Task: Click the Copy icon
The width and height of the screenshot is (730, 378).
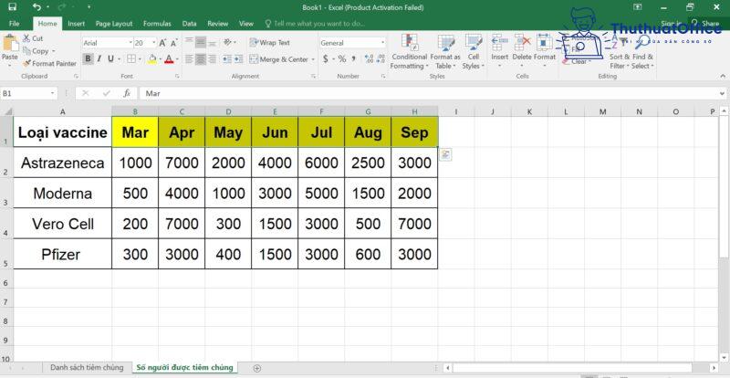Action: [26, 51]
